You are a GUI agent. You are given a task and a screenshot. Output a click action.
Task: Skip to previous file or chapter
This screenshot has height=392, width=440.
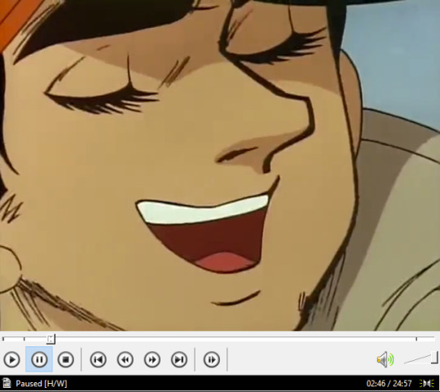click(99, 359)
